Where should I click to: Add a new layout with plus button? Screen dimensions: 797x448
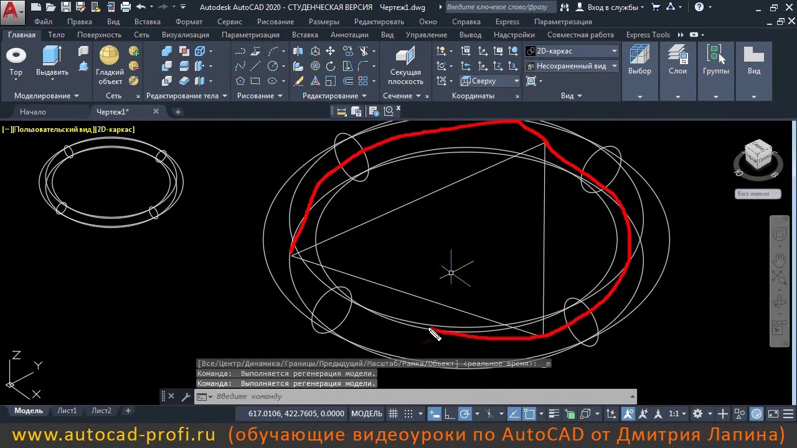coord(128,411)
